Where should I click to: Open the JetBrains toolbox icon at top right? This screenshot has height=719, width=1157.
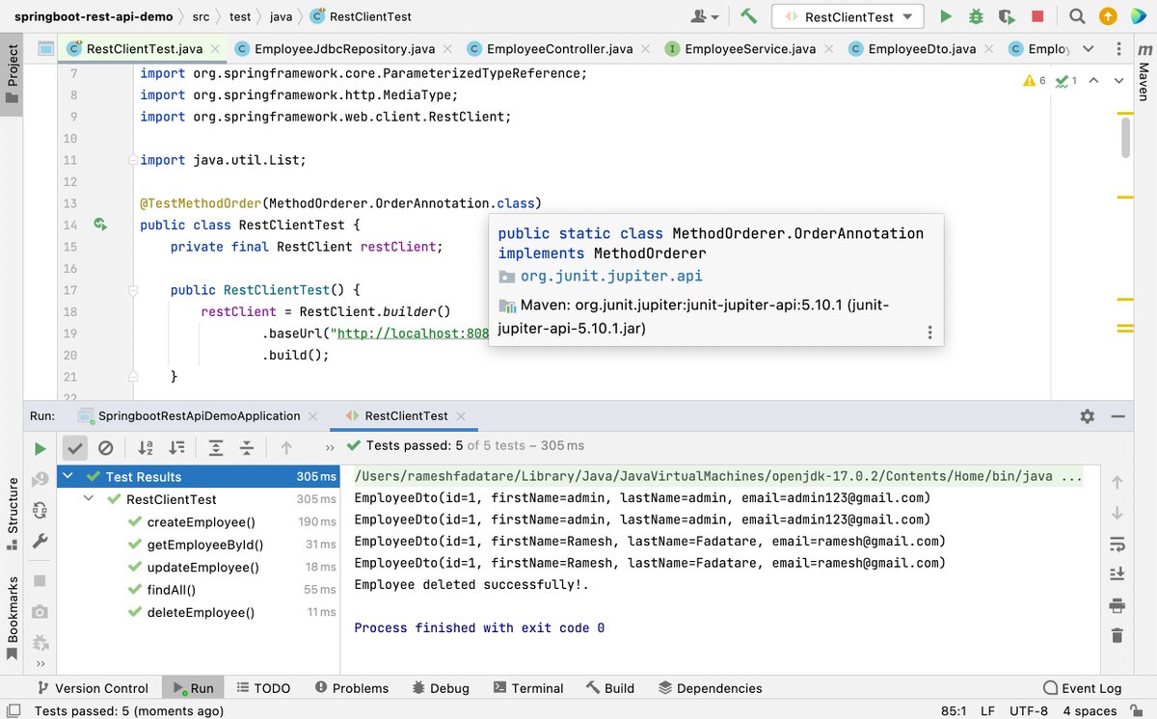[1138, 16]
